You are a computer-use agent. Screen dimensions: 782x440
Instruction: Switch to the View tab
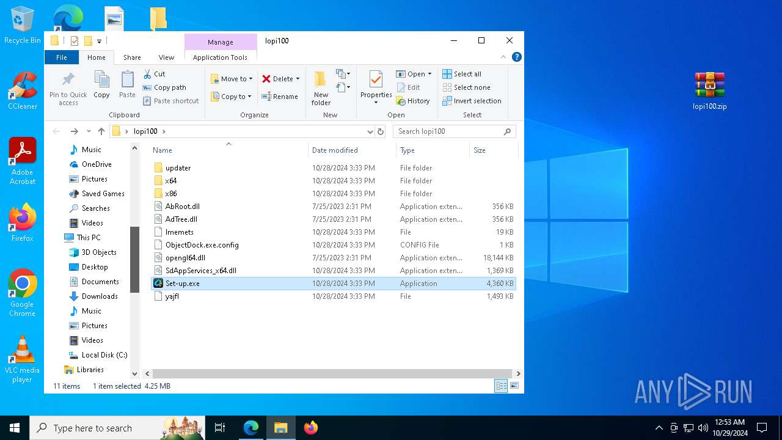pos(166,57)
